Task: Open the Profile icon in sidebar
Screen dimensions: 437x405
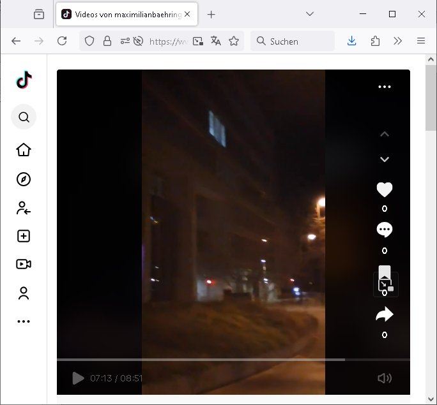Action: (x=24, y=293)
